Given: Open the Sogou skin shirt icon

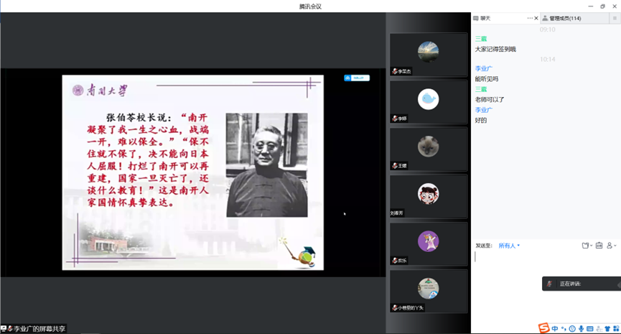Looking at the screenshot, I should pos(607,328).
